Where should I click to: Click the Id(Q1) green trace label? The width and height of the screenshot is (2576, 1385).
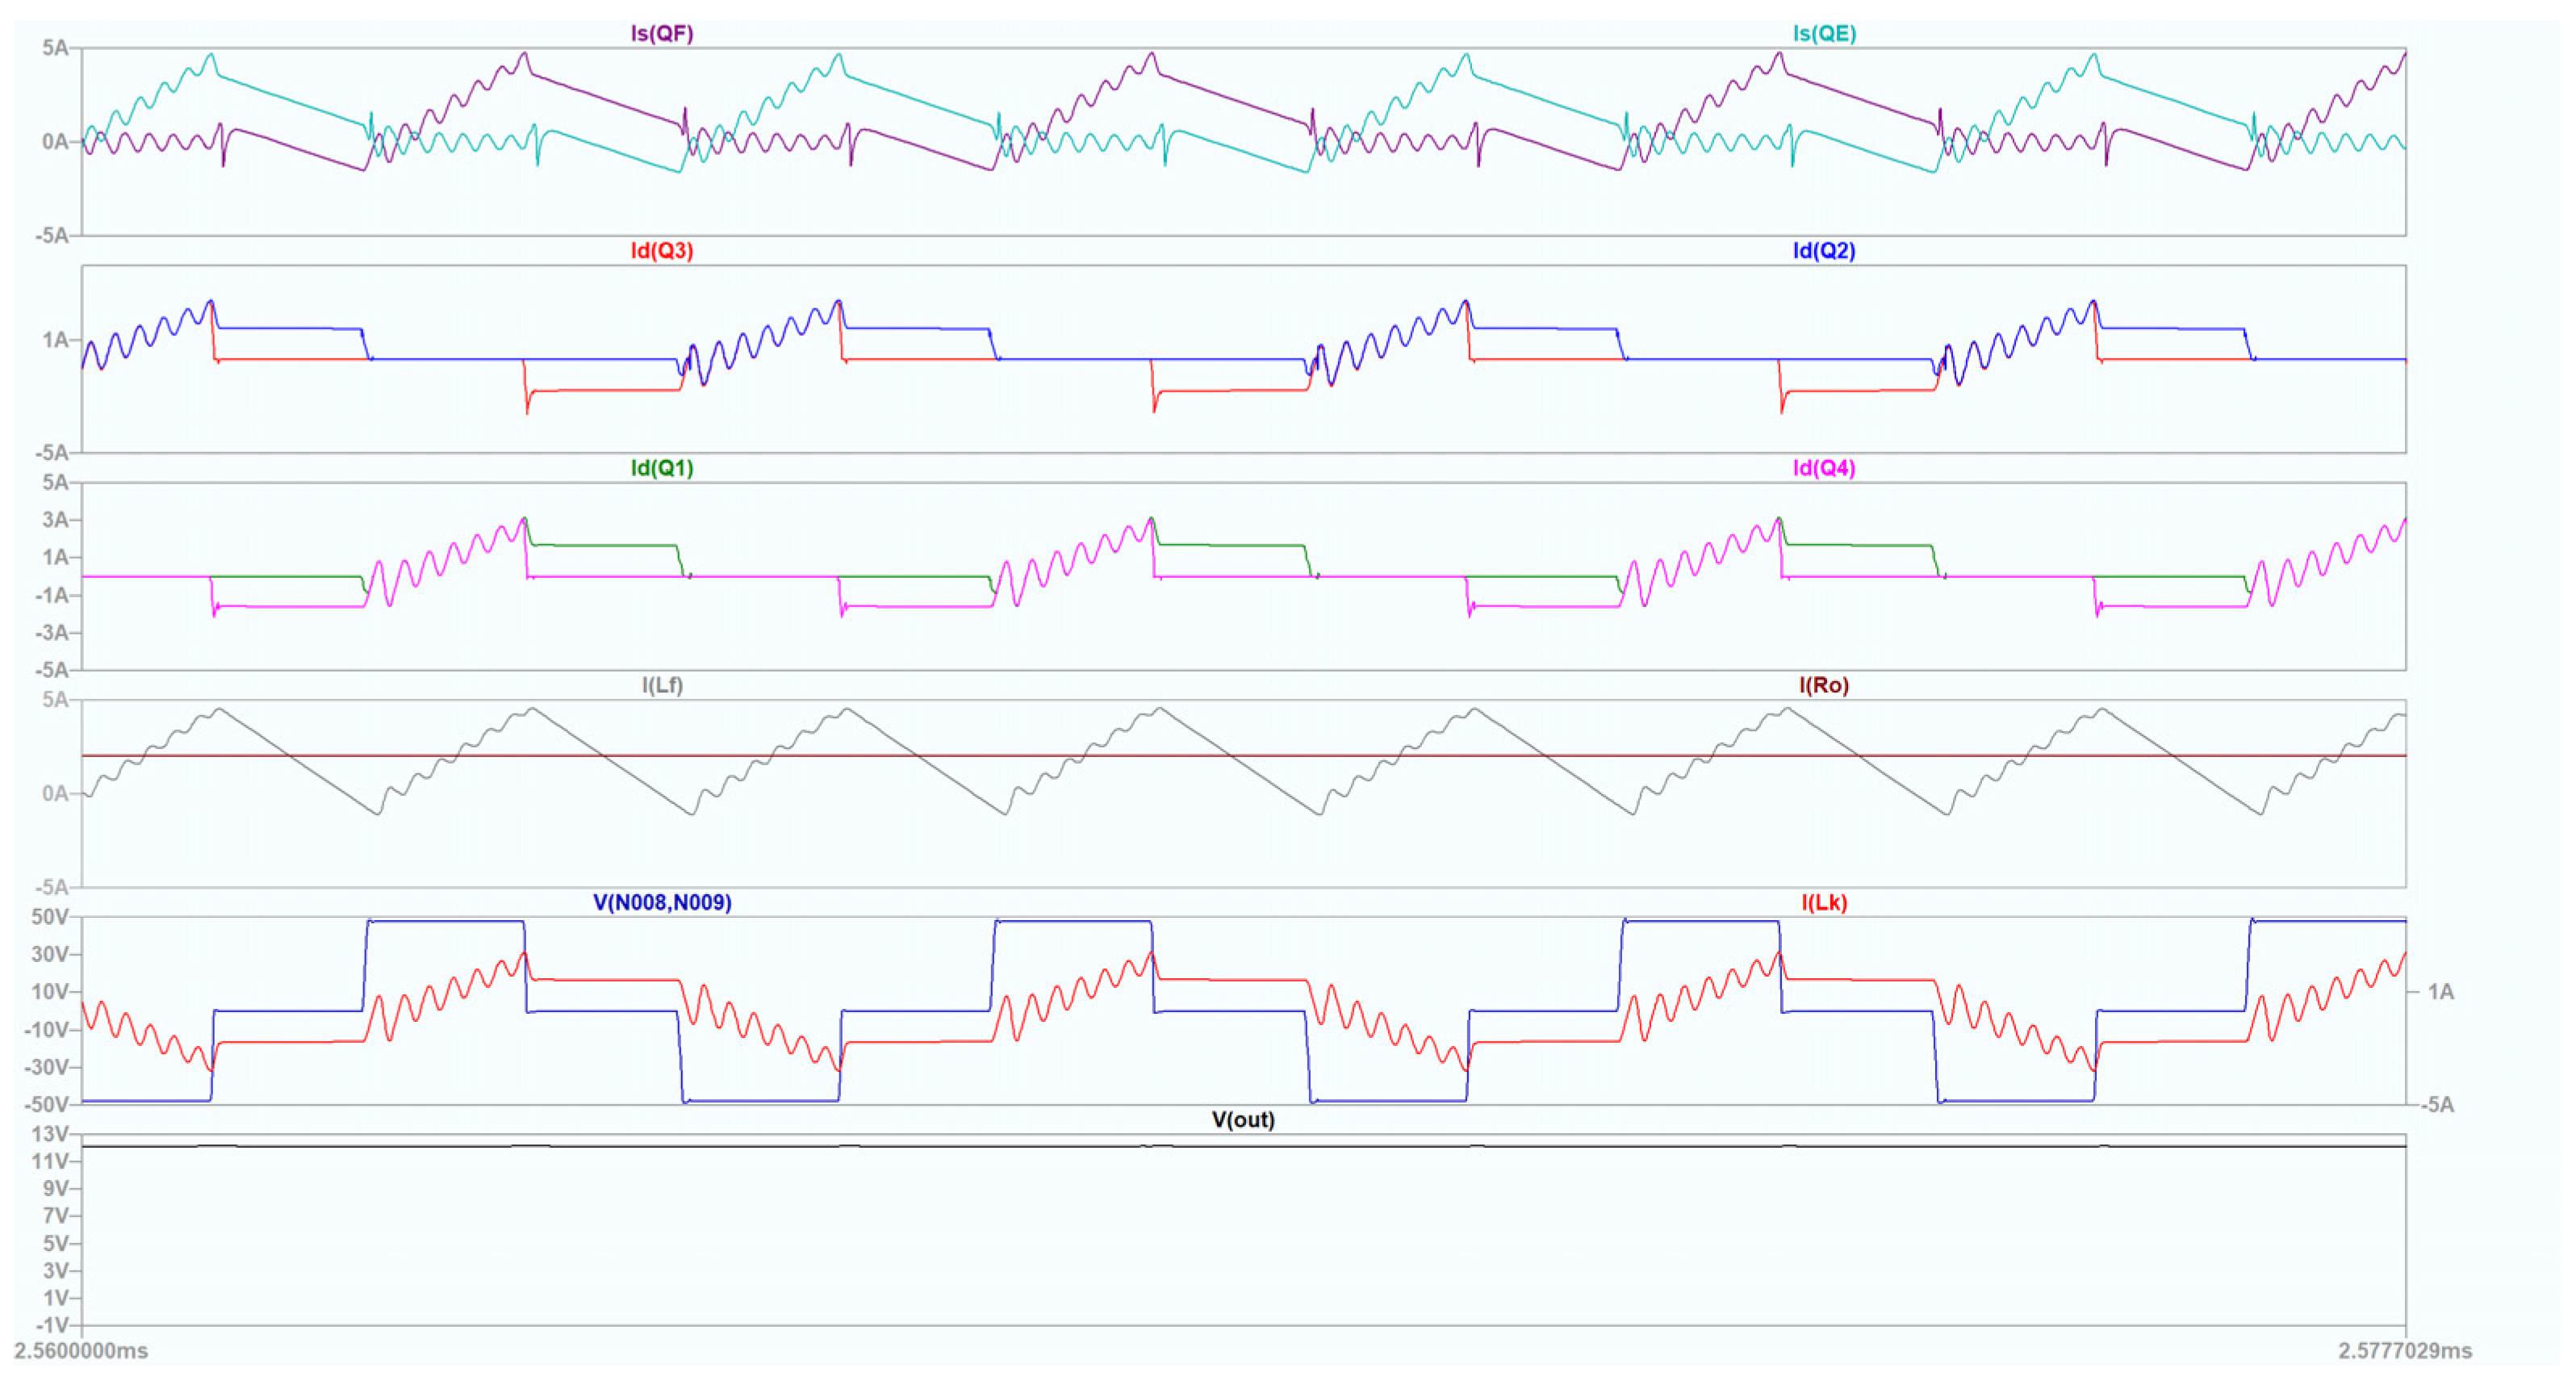pos(661,468)
